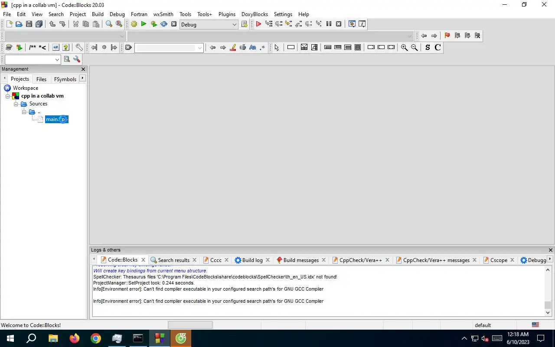
Task: Collapse the Sources folder node
Action: click(16, 104)
